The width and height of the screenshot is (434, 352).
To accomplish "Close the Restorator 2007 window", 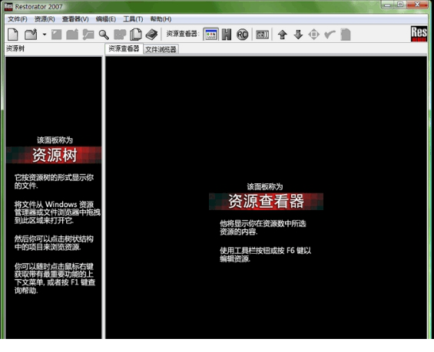I will [417, 5].
